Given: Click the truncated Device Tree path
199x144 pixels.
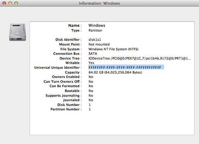Looking at the screenshot, I should (140, 58).
